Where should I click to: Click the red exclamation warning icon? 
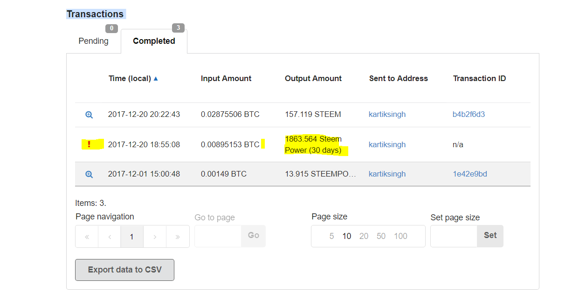(89, 144)
